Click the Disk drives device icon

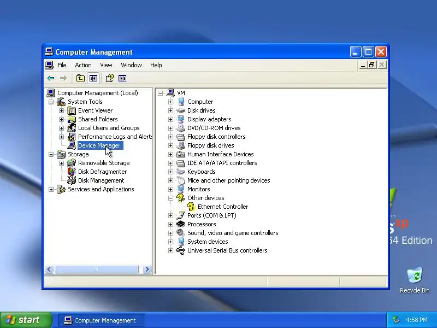(181, 110)
